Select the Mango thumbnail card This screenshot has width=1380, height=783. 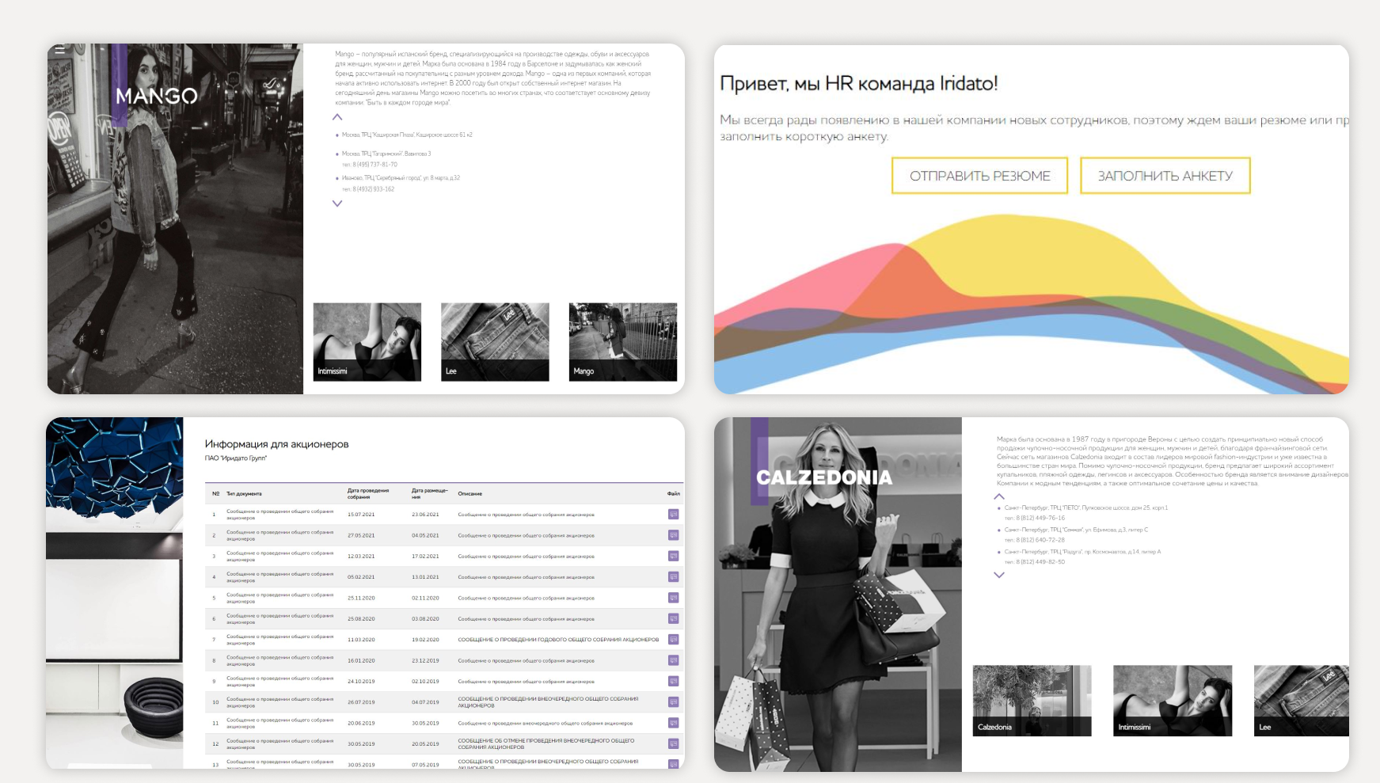tap(623, 342)
